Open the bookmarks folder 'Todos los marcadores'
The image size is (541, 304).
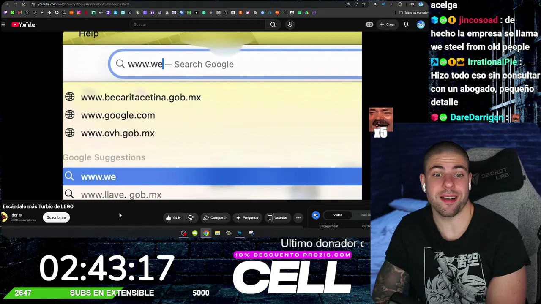pos(413,13)
